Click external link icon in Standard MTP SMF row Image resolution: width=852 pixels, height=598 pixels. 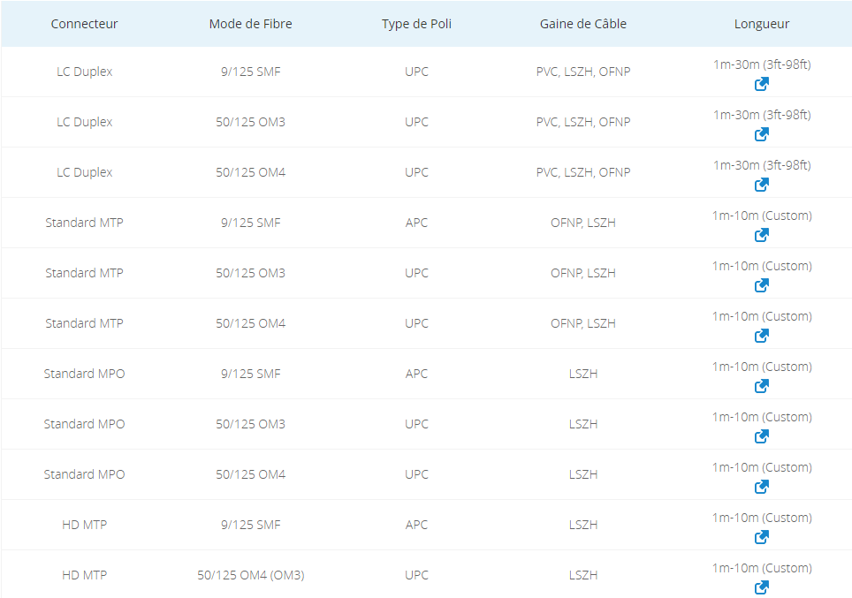(x=761, y=235)
